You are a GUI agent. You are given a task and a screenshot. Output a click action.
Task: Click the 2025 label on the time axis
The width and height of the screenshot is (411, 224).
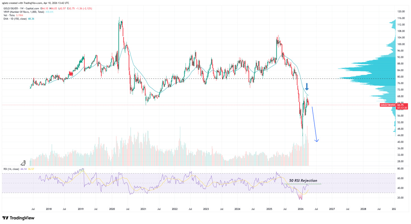pos(269,209)
